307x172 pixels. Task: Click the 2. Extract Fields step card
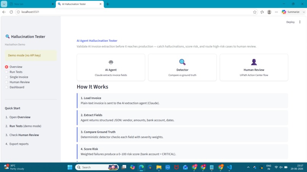182,118
